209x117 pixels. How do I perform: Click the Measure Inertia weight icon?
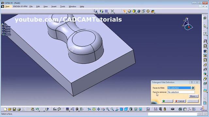pyautogui.click(x=165, y=109)
